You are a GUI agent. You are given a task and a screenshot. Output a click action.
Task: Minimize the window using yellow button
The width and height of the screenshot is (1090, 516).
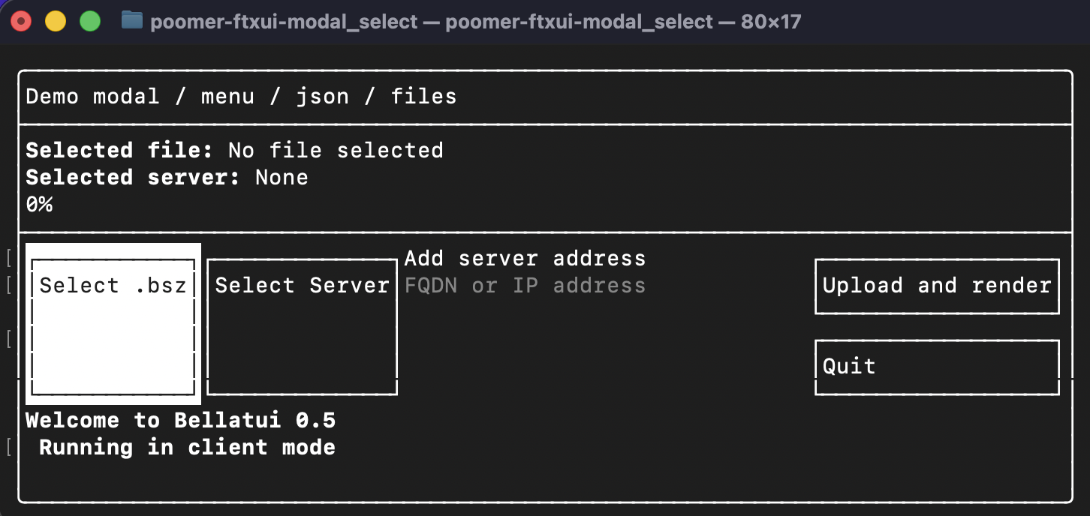[56, 21]
